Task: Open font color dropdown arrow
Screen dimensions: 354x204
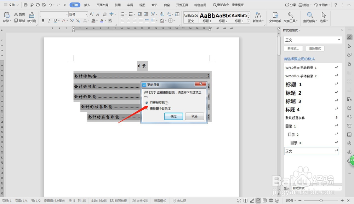Action: point(105,21)
